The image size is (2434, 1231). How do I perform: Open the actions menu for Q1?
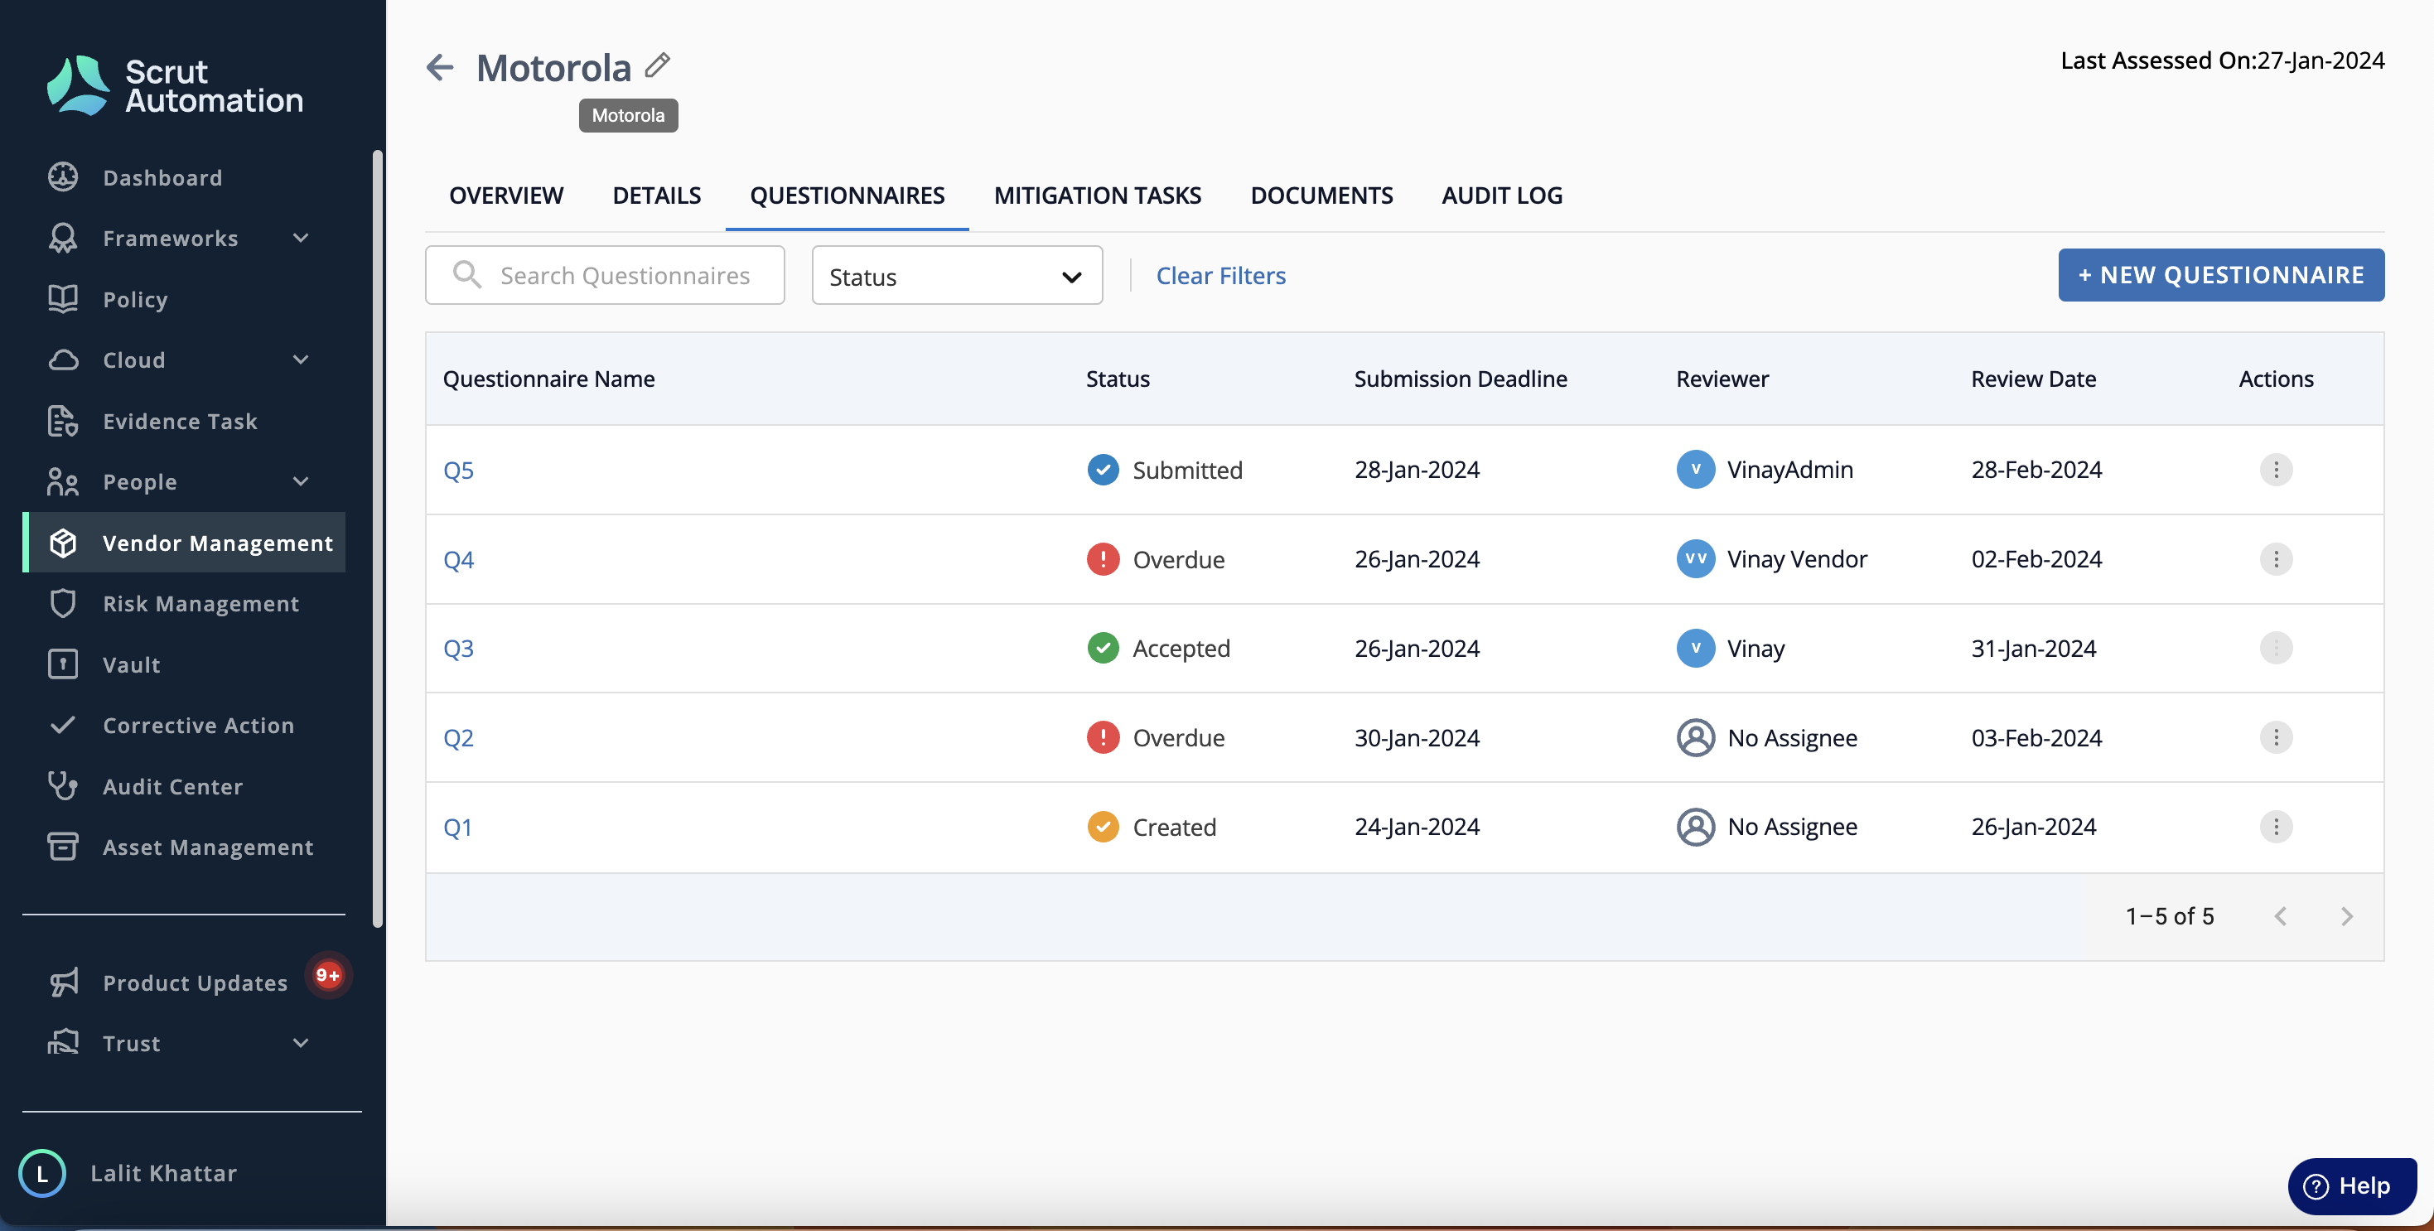[2275, 827]
